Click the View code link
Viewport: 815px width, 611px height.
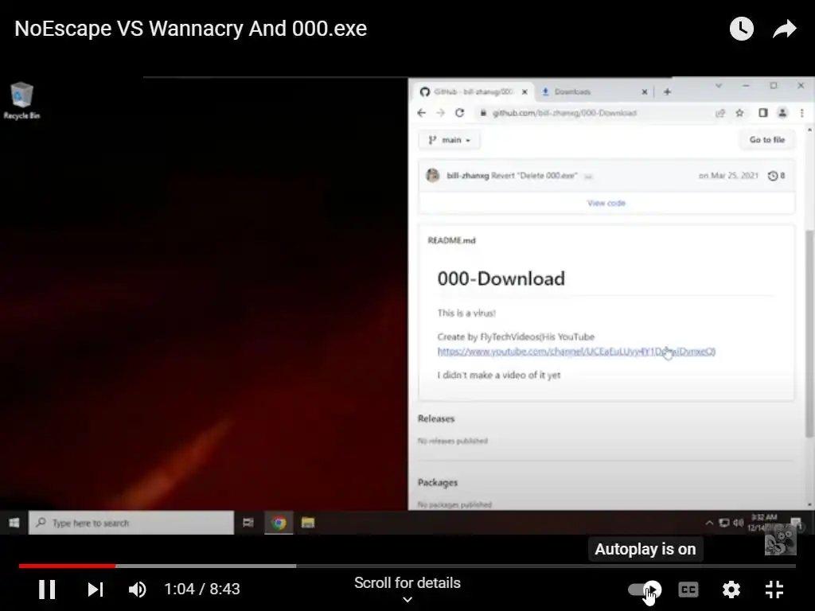click(606, 203)
